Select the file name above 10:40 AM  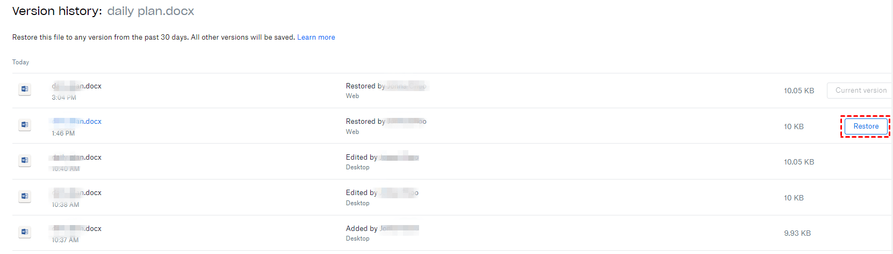(77, 158)
